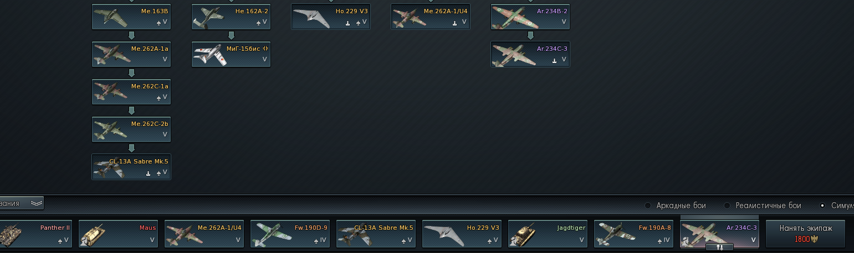Choose the Ar.234B-2 bomber in tech tree
Image resolution: width=854 pixels, height=253 pixels.
pos(530,17)
